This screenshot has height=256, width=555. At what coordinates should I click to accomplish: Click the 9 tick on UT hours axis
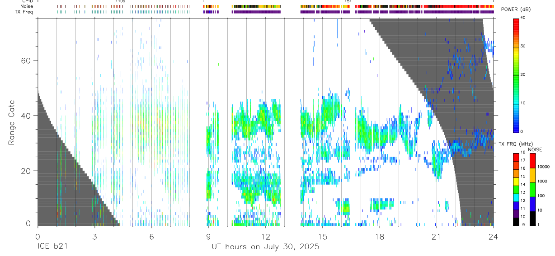coord(208,237)
